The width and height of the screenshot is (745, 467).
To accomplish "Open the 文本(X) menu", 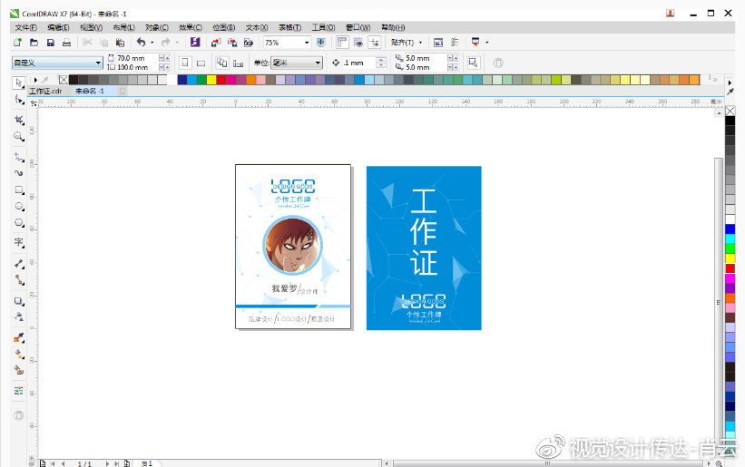I will [257, 27].
